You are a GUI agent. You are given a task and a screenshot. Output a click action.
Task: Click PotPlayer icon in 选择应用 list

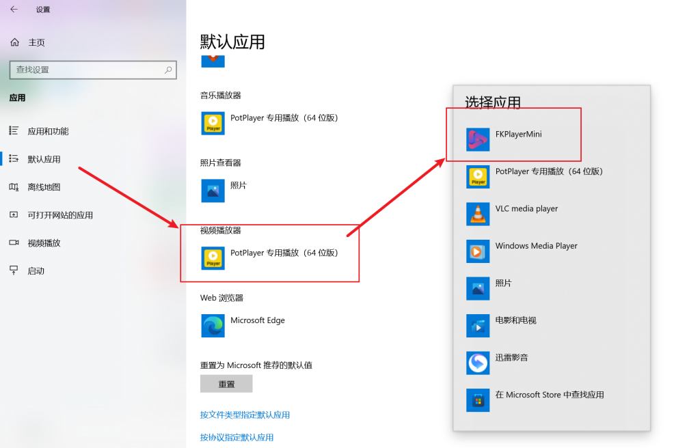point(478,177)
